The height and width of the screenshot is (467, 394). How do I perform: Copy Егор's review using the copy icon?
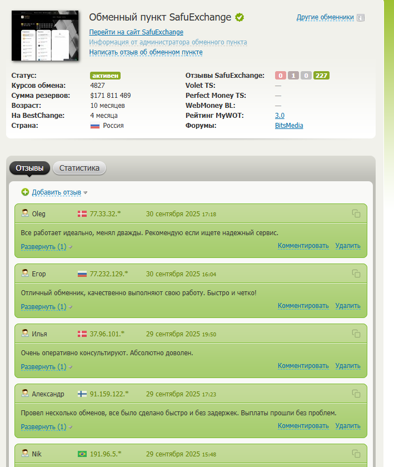(356, 274)
